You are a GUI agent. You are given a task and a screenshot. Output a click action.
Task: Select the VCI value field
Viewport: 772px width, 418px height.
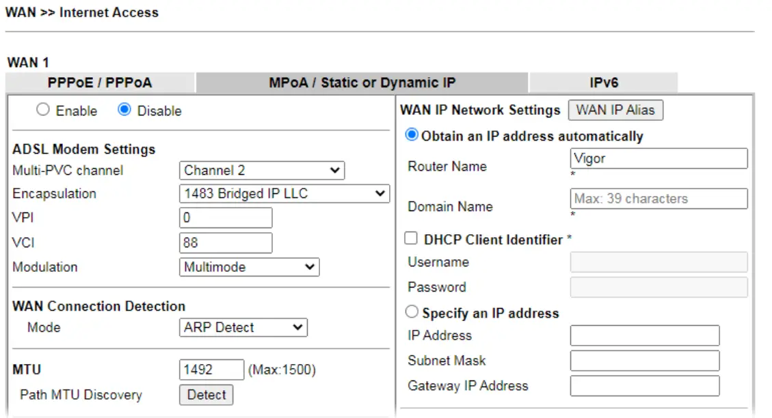pyautogui.click(x=226, y=242)
